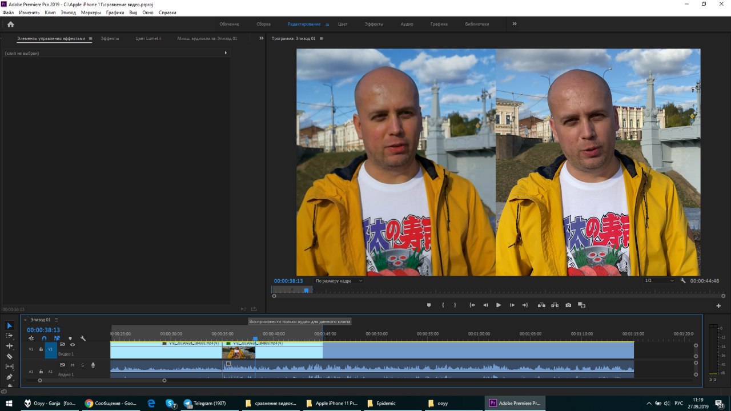731x411 pixels.
Task: Open the 'По размеру кадра' zoom dropdown
Action: click(339, 281)
